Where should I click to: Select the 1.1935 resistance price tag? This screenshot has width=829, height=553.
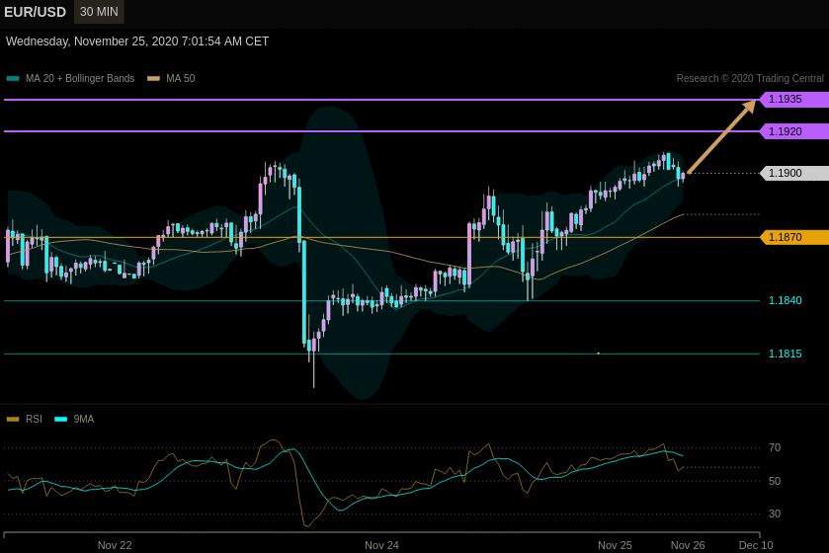click(x=794, y=100)
